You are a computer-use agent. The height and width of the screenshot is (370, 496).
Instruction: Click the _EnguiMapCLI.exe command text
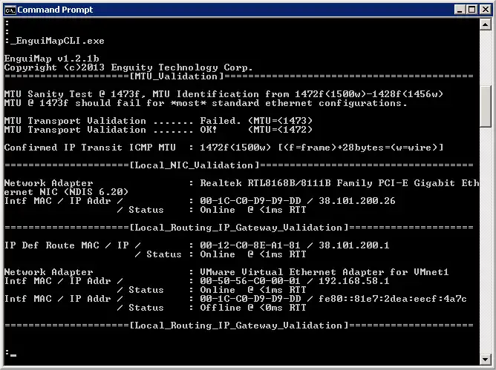[55, 40]
